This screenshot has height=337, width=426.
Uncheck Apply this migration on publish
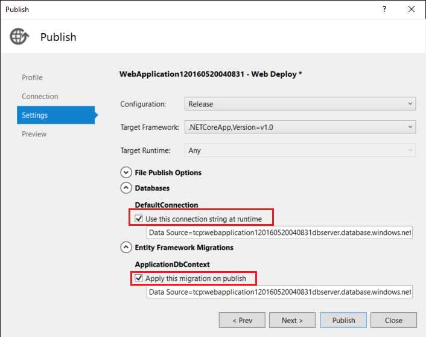[139, 278]
